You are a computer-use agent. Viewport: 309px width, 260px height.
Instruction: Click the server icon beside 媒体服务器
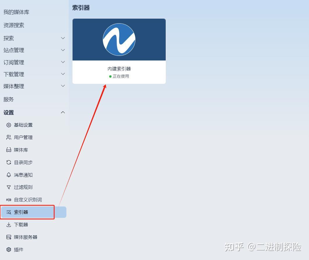(x=9, y=237)
